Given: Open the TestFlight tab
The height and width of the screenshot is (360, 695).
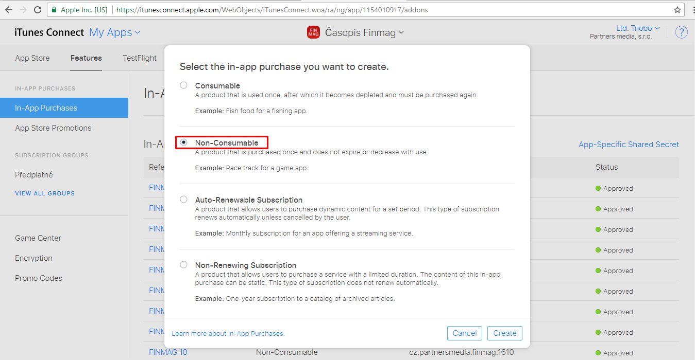Looking at the screenshot, I should pyautogui.click(x=140, y=58).
